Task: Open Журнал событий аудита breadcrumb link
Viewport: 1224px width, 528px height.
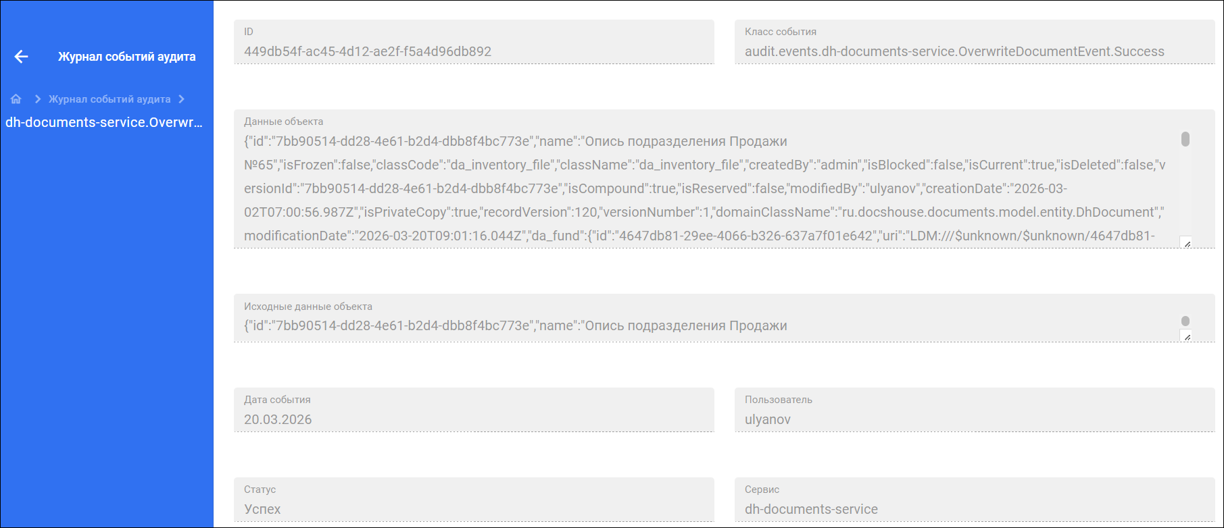Action: coord(109,99)
